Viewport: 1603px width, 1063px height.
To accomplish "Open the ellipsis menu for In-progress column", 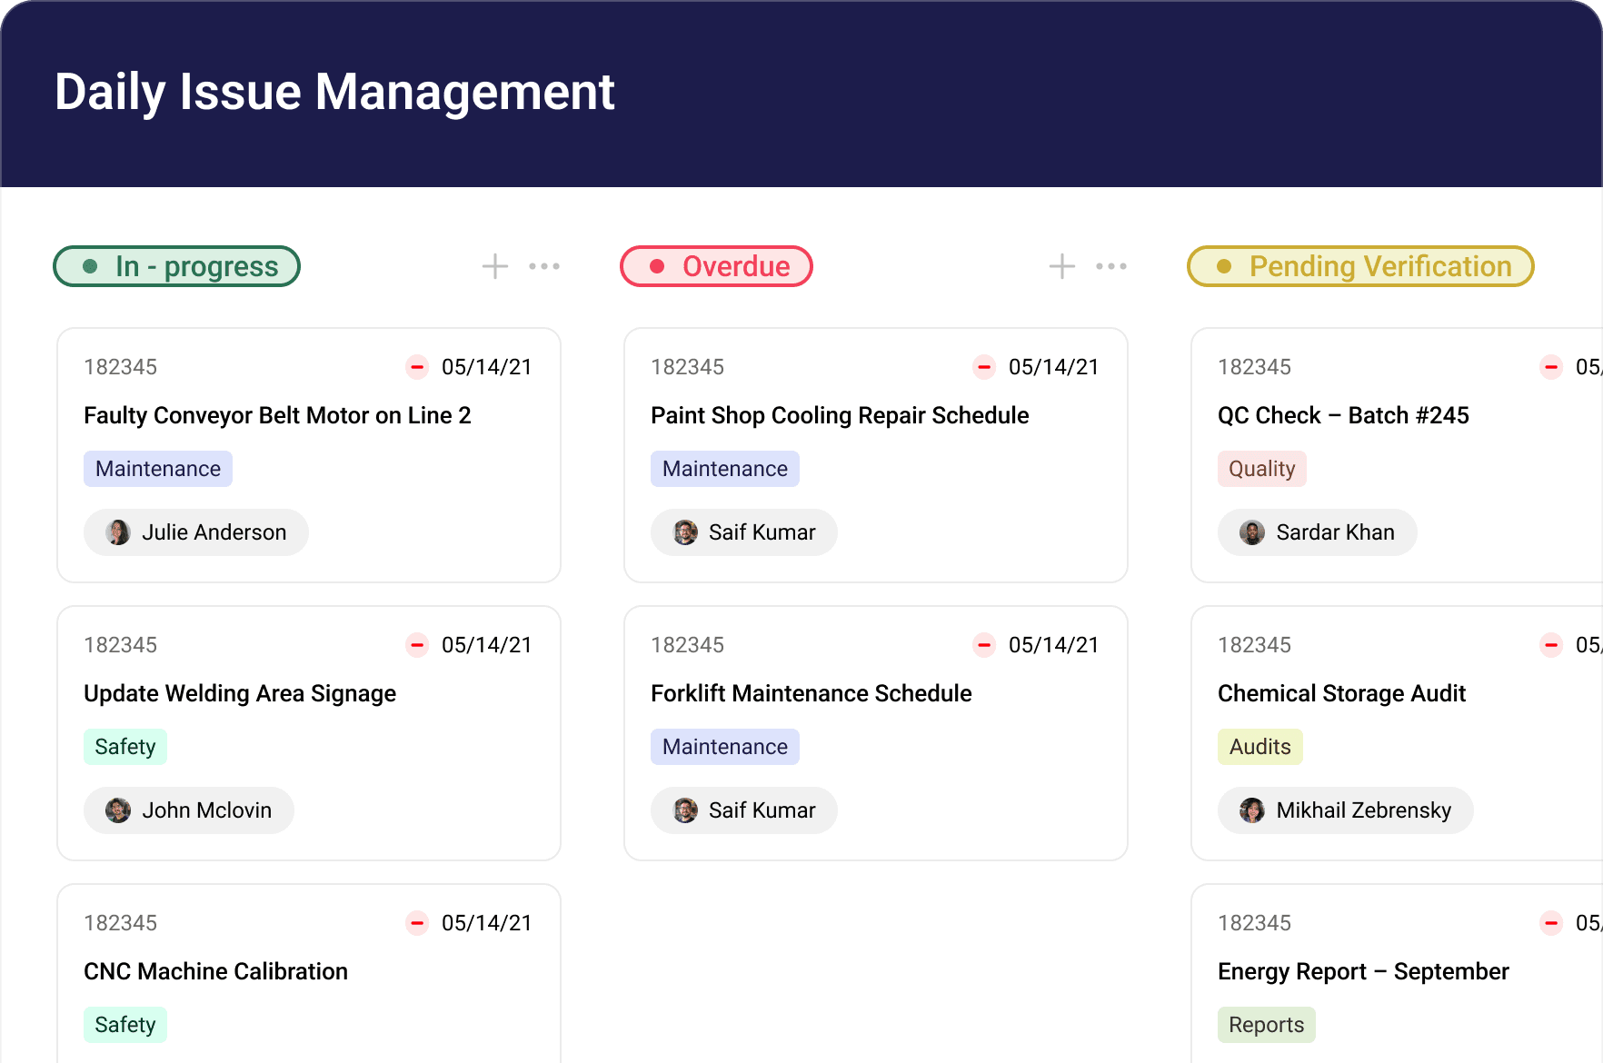I will coord(544,266).
